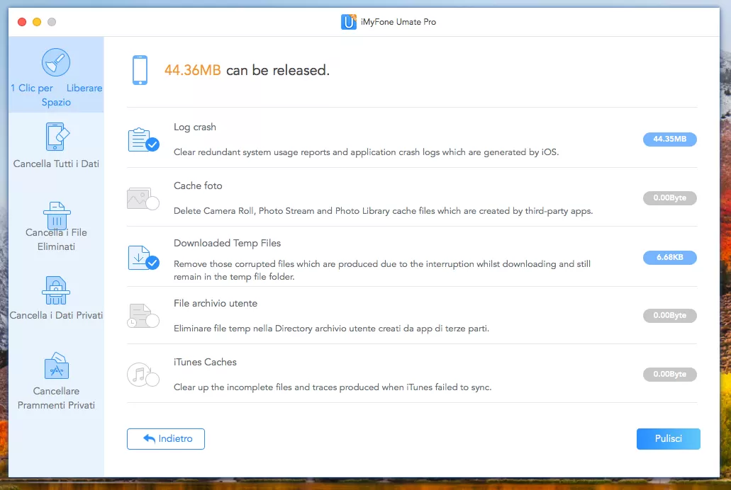Uncheck the Downloaded Temp Files checkbox
731x490 pixels.
tap(152, 263)
